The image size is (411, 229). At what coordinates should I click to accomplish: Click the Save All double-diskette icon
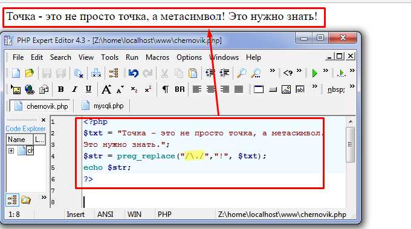(61, 73)
